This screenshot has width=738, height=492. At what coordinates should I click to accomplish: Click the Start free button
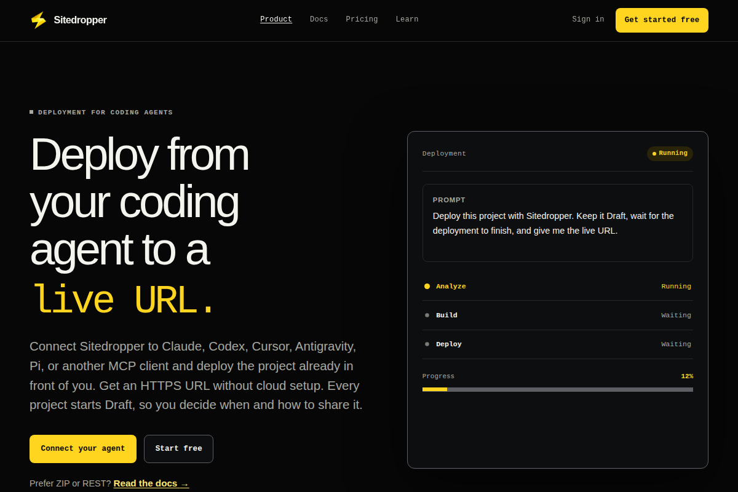click(178, 449)
